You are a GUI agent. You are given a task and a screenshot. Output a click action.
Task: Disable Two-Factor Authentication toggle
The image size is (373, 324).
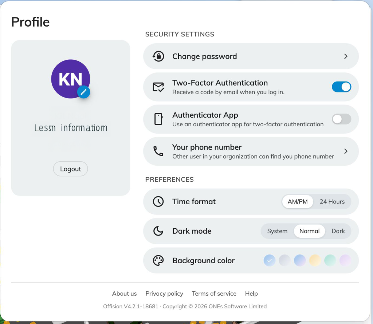click(341, 87)
